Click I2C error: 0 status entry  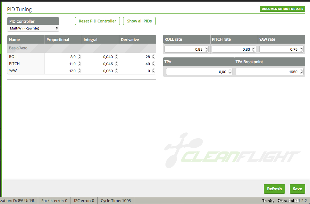coord(84,201)
